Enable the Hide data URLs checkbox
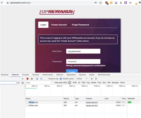Screen dimensions: 141x118 click(x=53, y=83)
